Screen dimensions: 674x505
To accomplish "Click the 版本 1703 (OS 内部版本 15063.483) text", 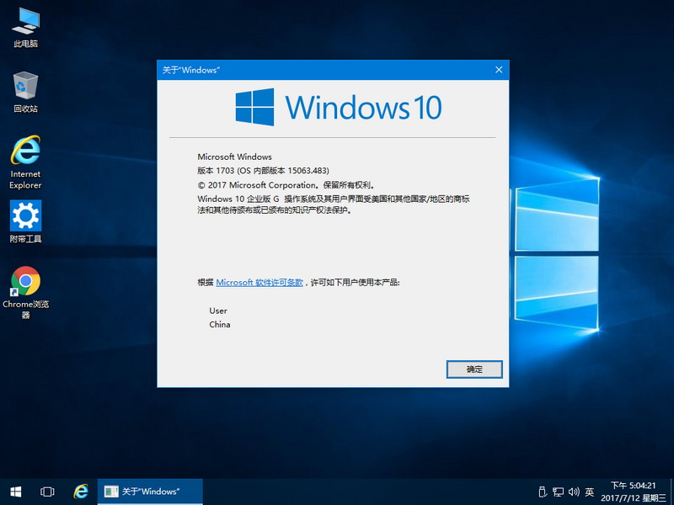I will (263, 171).
